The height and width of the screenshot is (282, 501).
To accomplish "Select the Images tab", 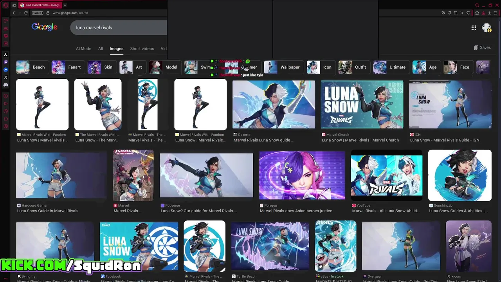I will pos(116,49).
